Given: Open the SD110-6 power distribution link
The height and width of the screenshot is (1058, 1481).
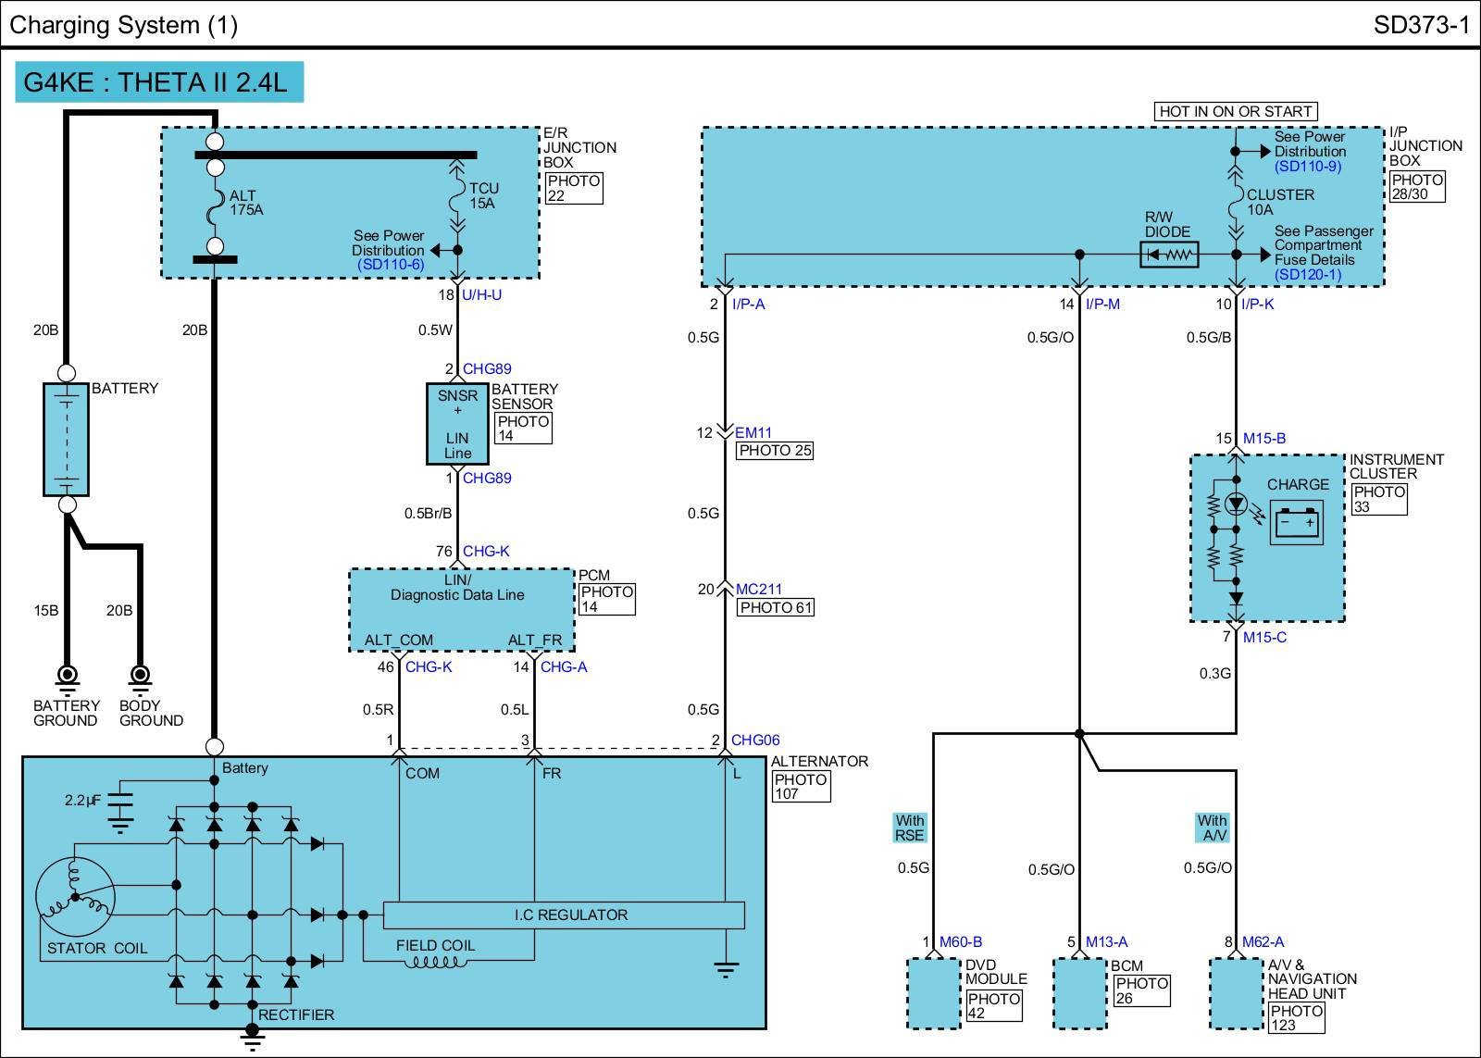Looking at the screenshot, I should point(391,265).
